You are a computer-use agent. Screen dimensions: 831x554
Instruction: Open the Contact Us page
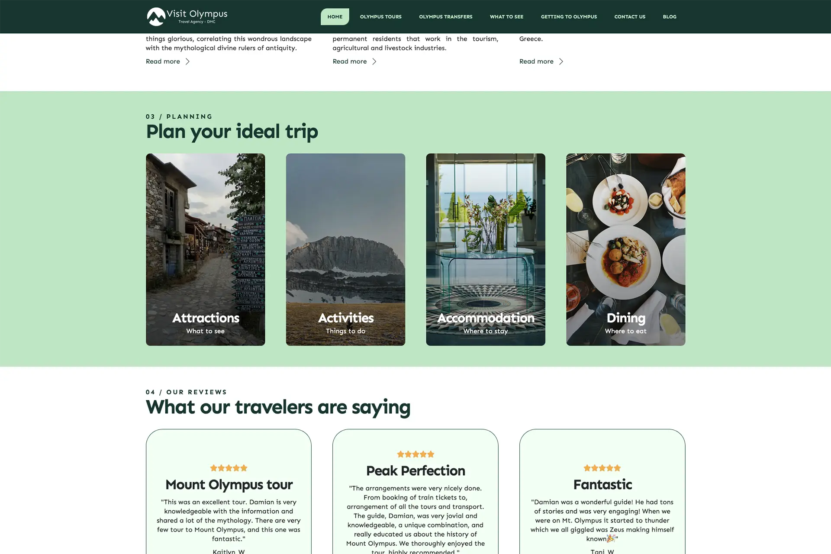[630, 17]
